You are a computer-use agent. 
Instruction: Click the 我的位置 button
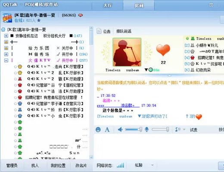[58, 166]
